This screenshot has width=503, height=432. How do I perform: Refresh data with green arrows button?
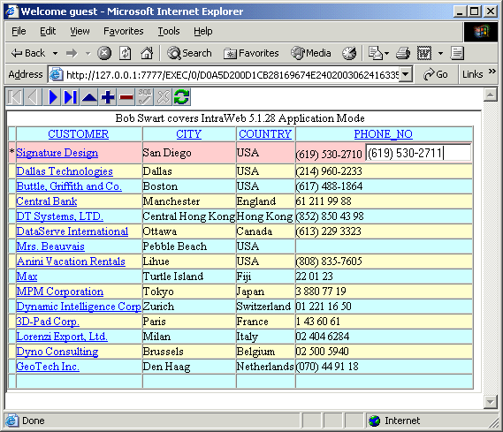click(x=181, y=97)
